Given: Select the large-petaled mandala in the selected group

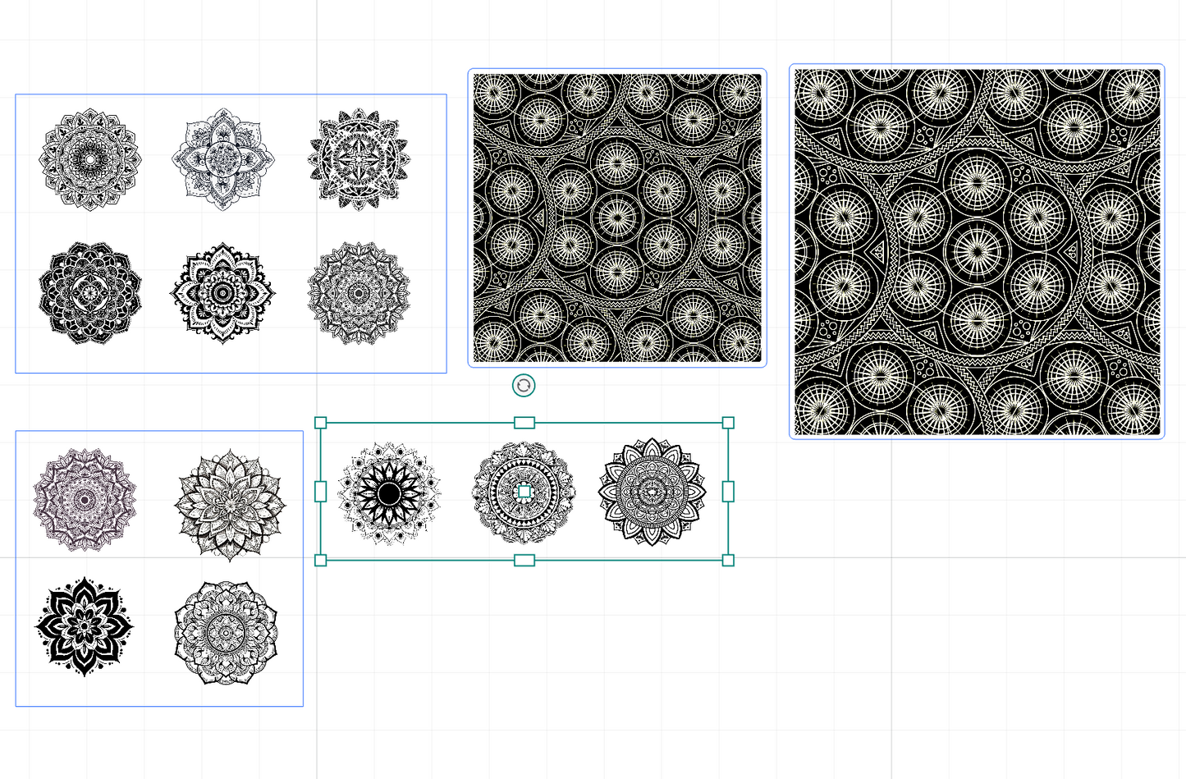Looking at the screenshot, I should pos(653,492).
